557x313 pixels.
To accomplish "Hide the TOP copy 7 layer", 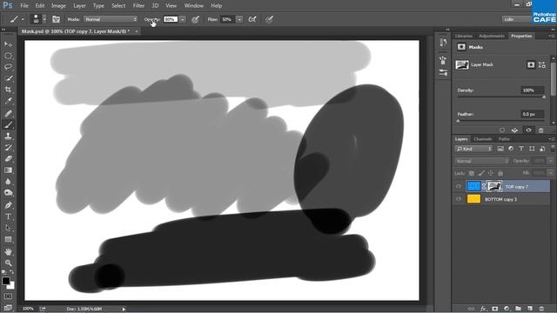I will pyautogui.click(x=459, y=186).
